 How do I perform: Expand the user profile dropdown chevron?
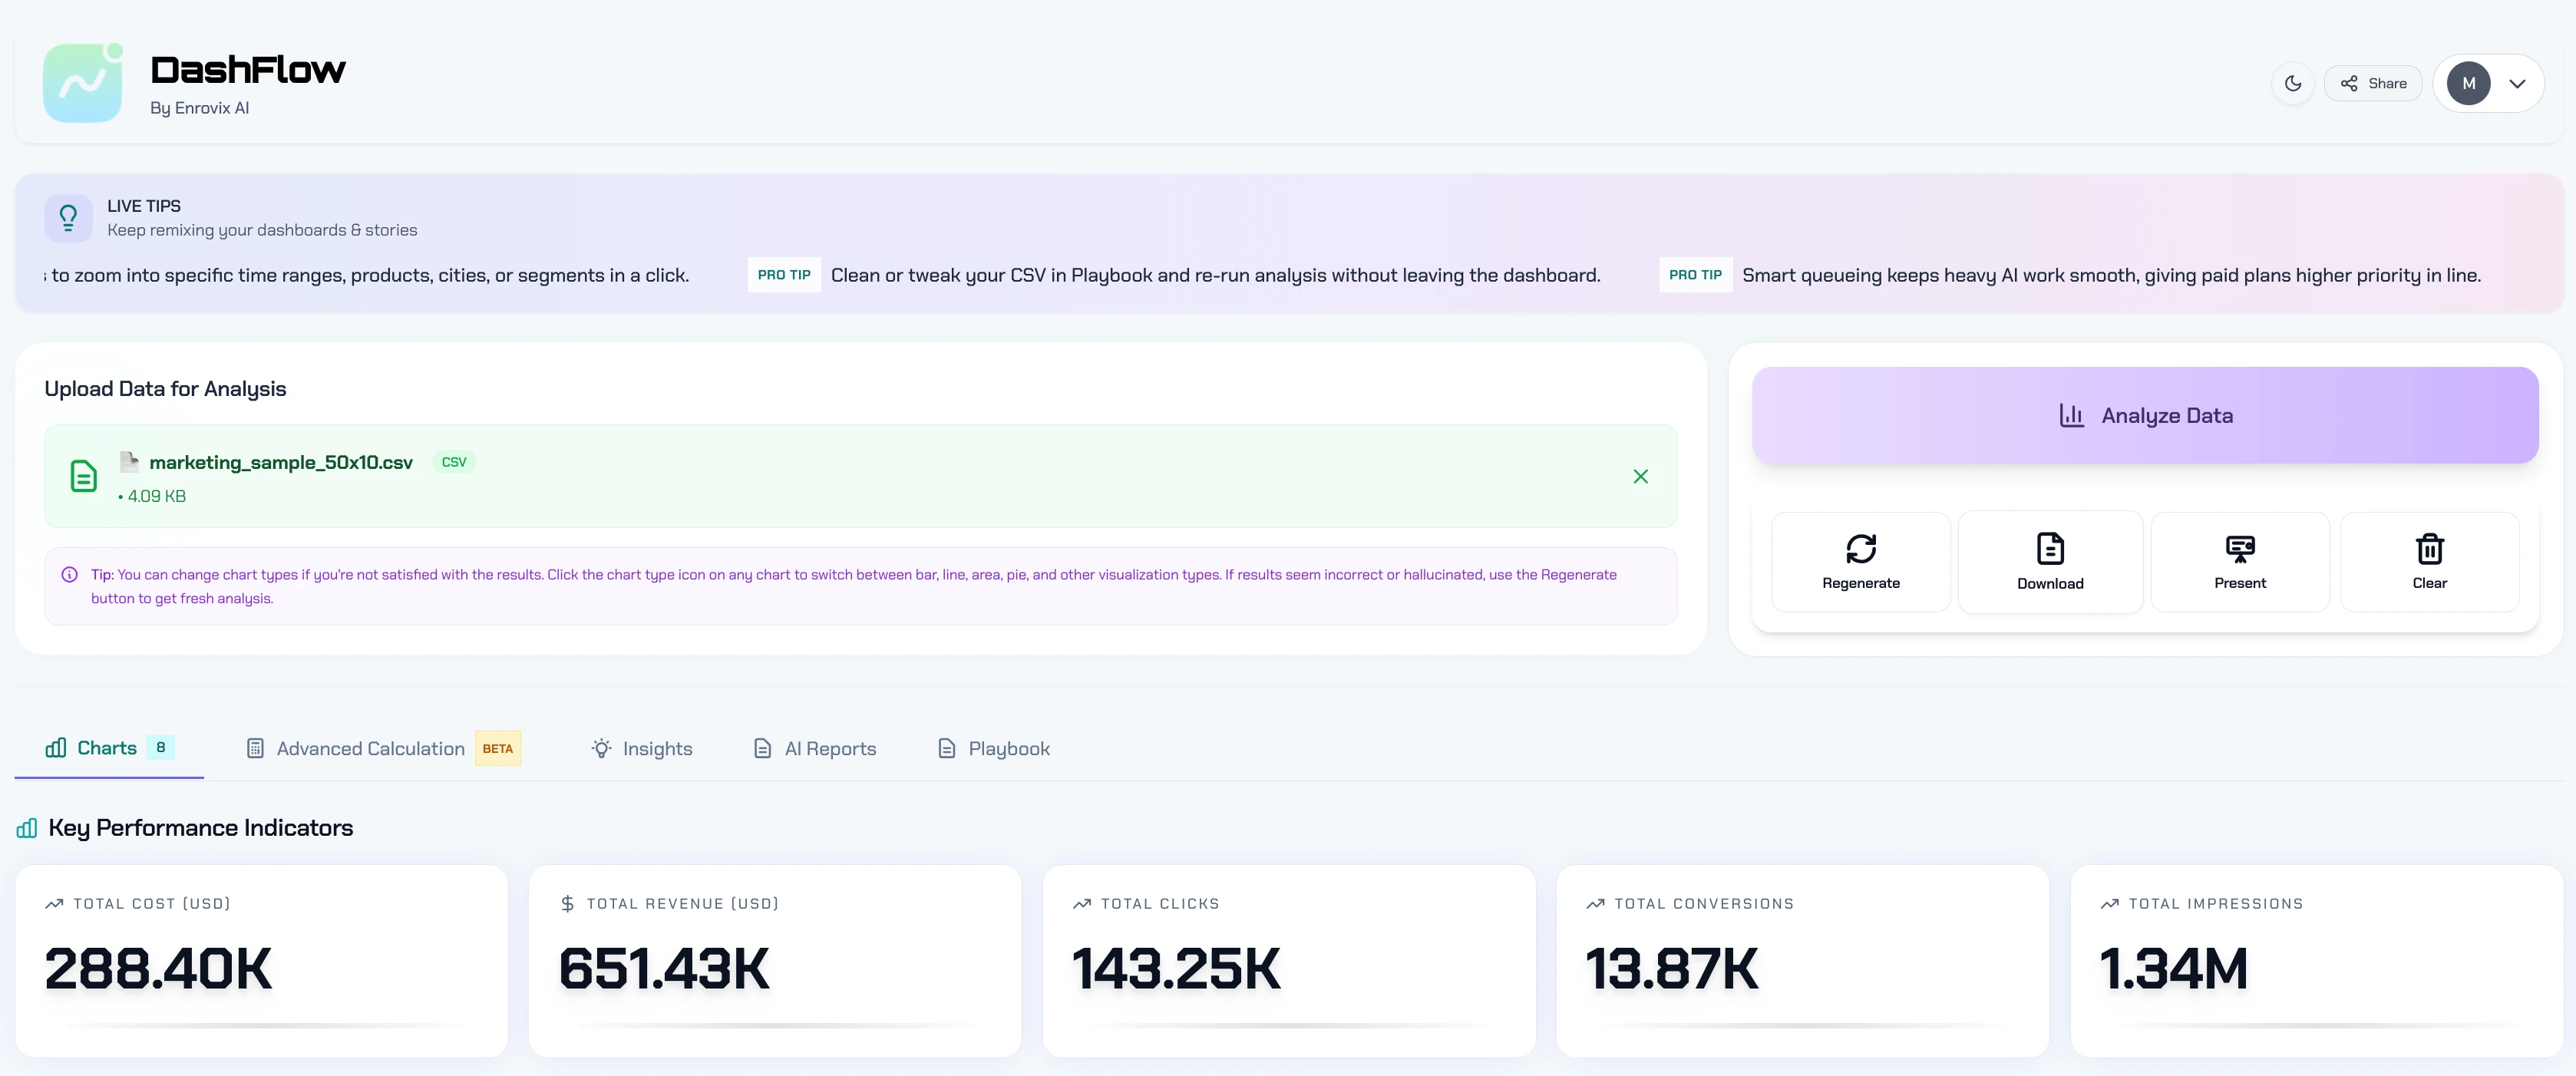pyautogui.click(x=2517, y=84)
